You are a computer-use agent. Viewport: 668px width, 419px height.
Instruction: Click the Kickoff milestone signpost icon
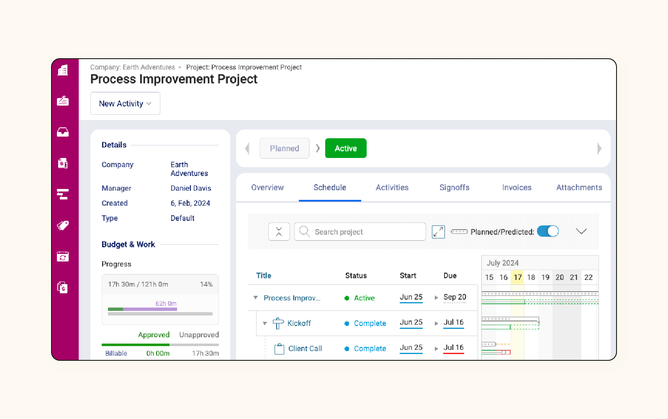(x=278, y=323)
